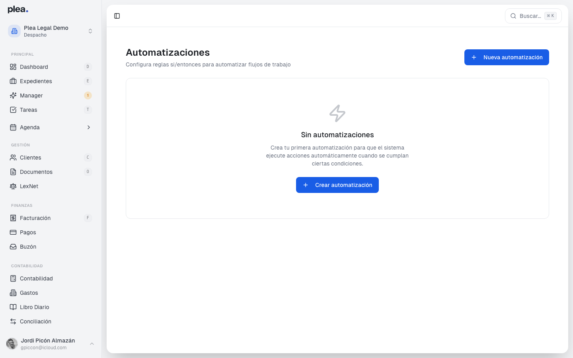Click the Nueva automatización button
Viewport: 573px width, 358px height.
(507, 57)
